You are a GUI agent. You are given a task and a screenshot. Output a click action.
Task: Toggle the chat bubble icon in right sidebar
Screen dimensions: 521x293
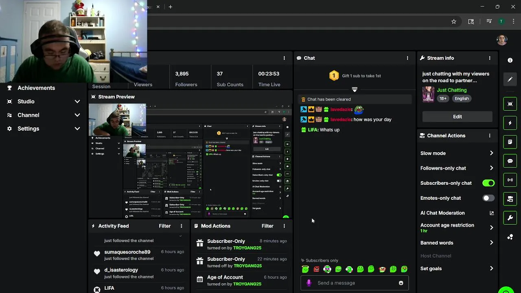click(x=510, y=161)
